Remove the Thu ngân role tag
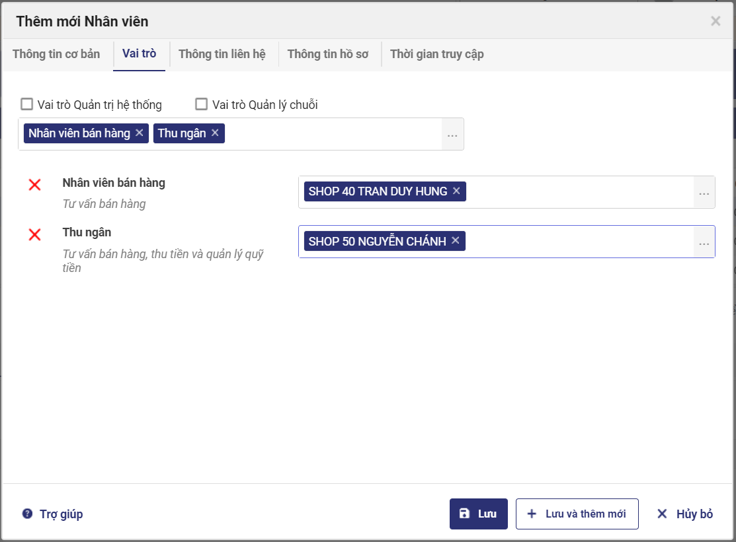 (x=215, y=133)
